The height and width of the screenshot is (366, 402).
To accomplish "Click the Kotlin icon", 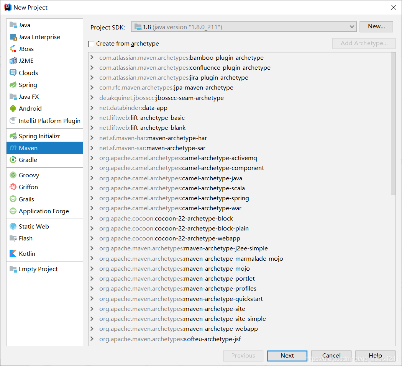I will pos(13,253).
